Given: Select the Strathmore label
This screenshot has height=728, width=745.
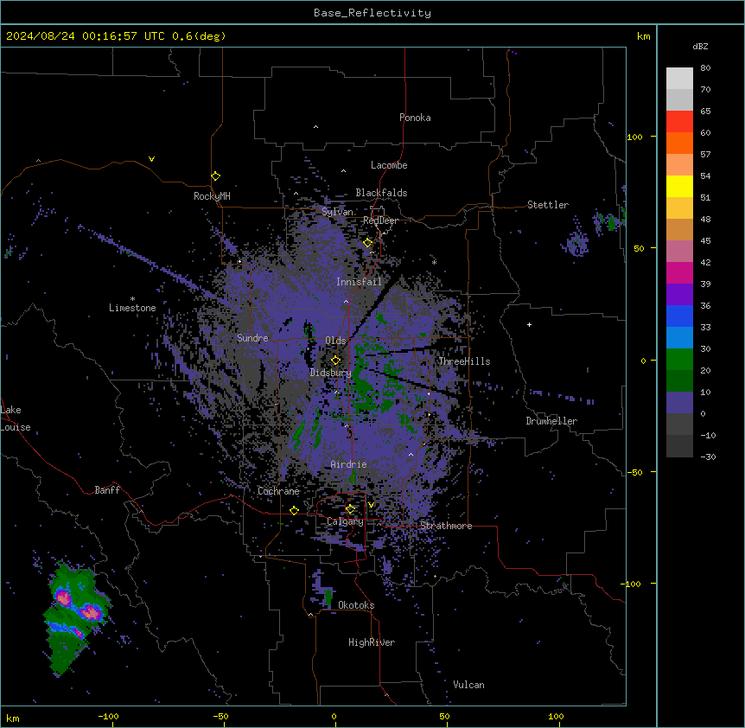Looking at the screenshot, I should (x=446, y=526).
